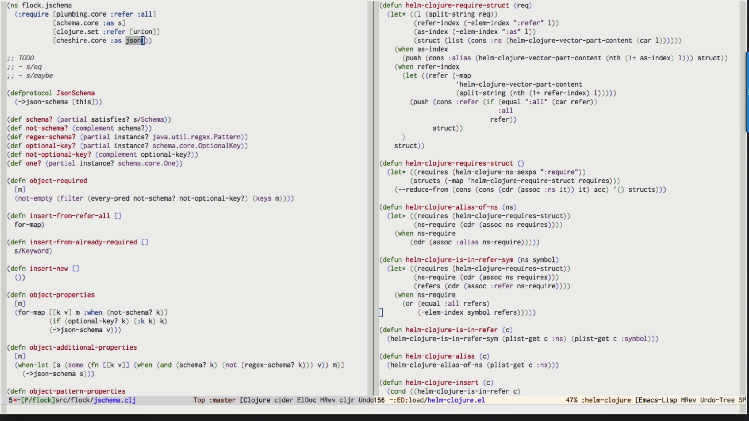The height and width of the screenshot is (421, 749).
Task: Click 'ElDoc' in left mode line
Action: pos(306,400)
